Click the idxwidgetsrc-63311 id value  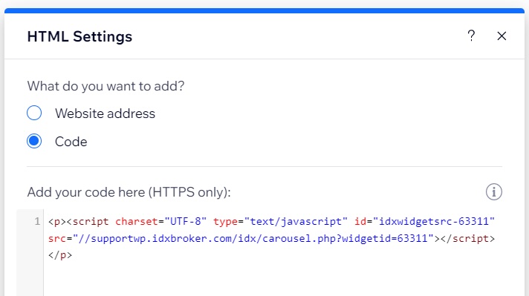[433, 222]
